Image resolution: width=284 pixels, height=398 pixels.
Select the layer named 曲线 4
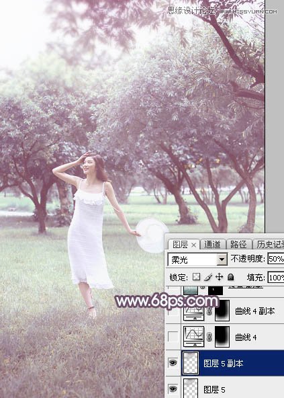[x=246, y=337]
